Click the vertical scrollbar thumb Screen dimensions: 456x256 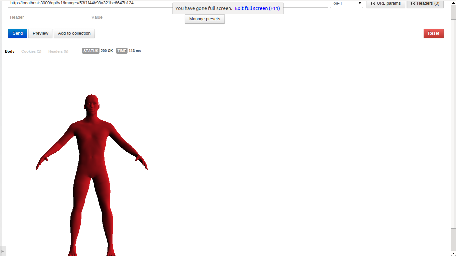pyautogui.click(x=453, y=124)
